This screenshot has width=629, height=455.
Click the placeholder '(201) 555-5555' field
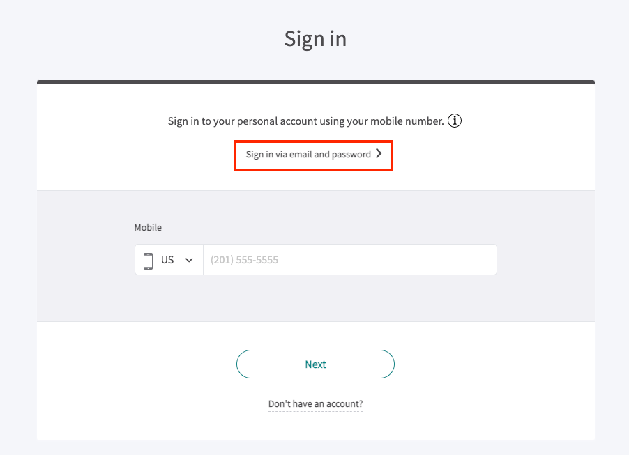(x=349, y=259)
